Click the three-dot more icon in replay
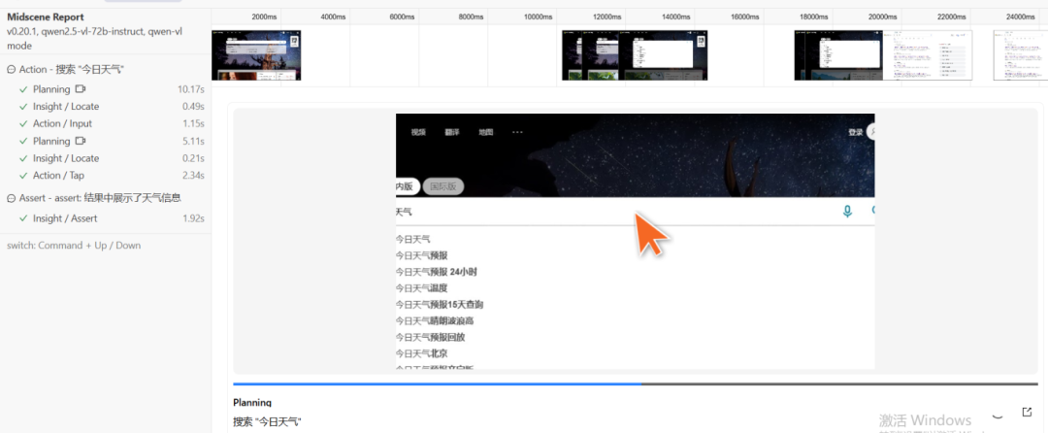Image resolution: width=1048 pixels, height=433 pixels. 517,132
